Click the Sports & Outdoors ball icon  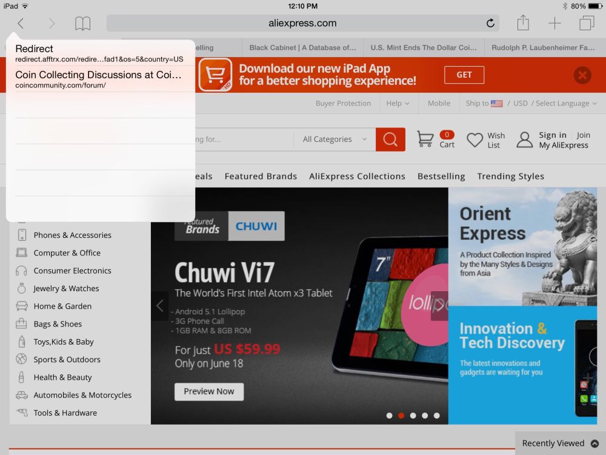click(x=21, y=359)
